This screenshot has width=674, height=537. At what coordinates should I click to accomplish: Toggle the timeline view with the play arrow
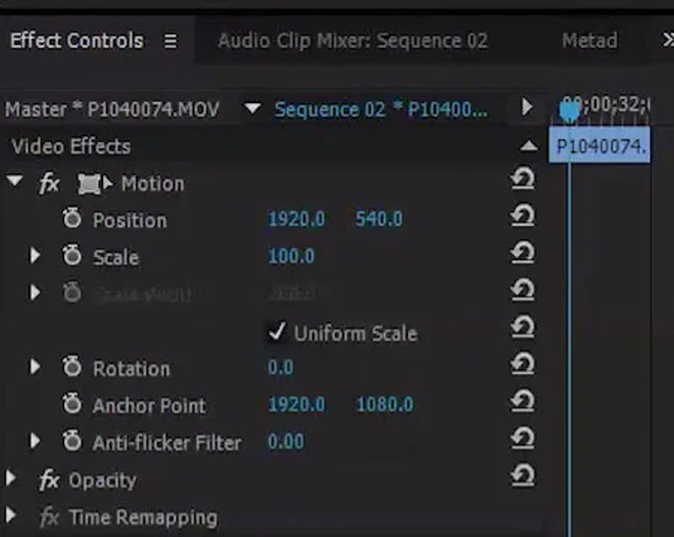click(x=527, y=106)
